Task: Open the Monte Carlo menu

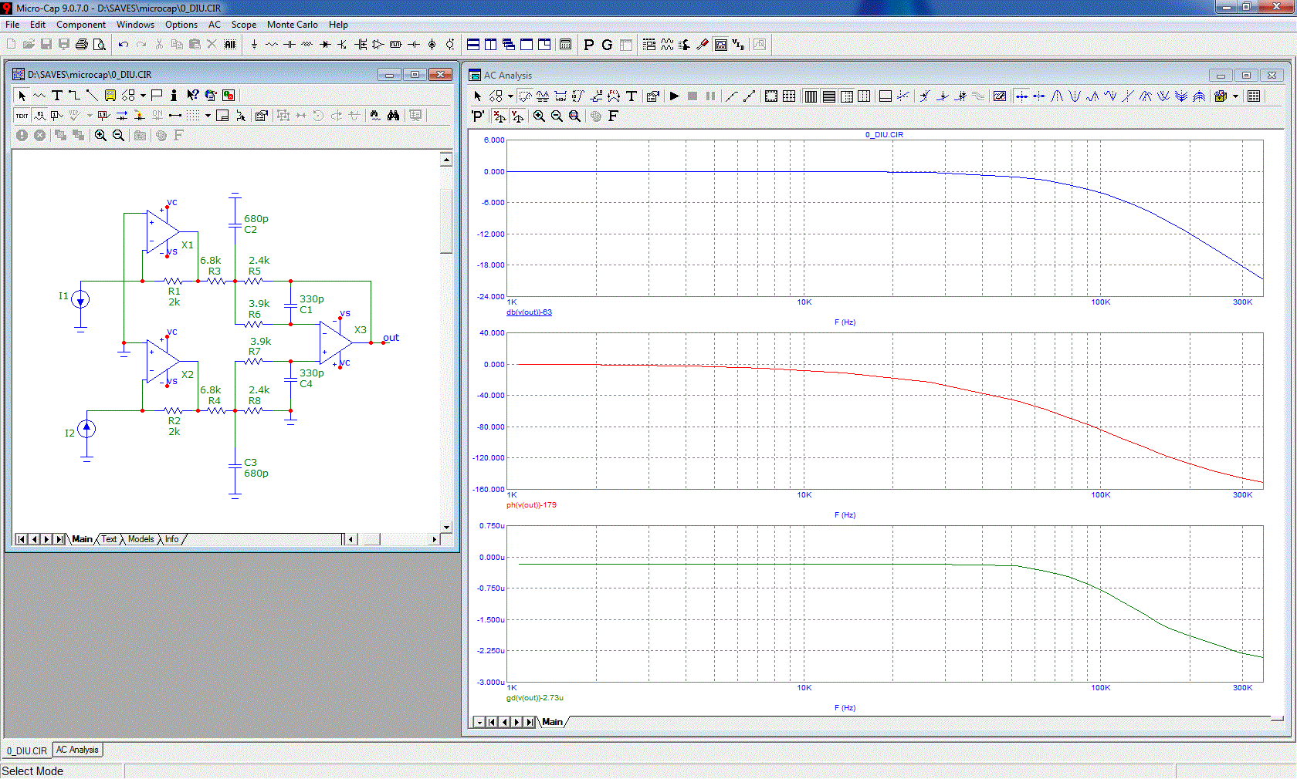Action: tap(293, 25)
